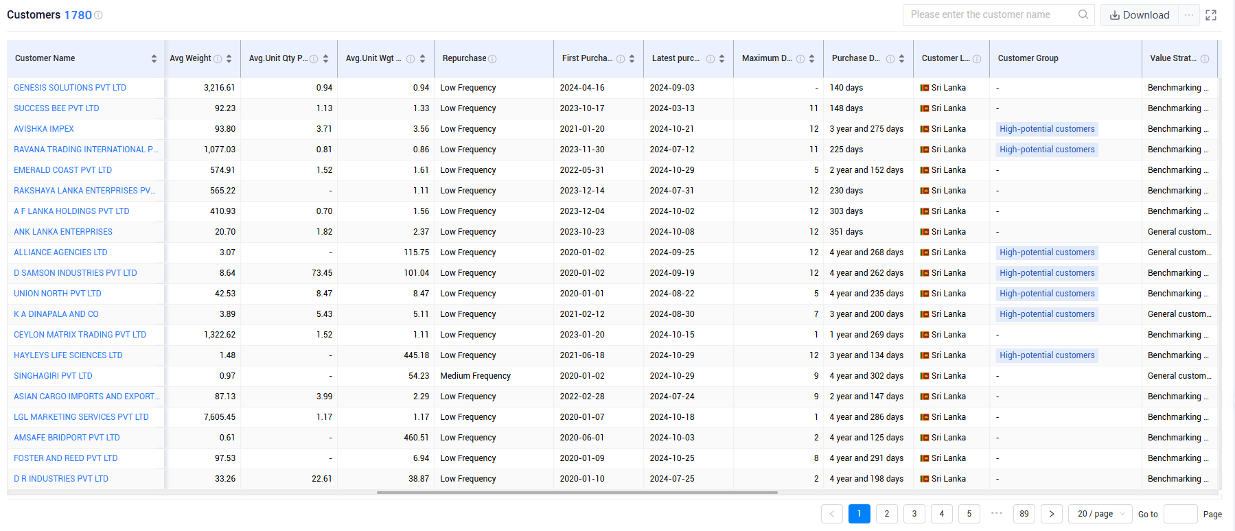Click the Avg.Unit Qty info icon
1235x531 pixels.
point(314,59)
